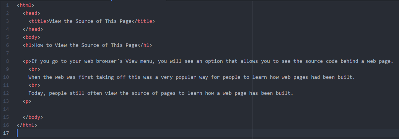Click the sentence starting 'When the web was first taking off'

point(192,77)
